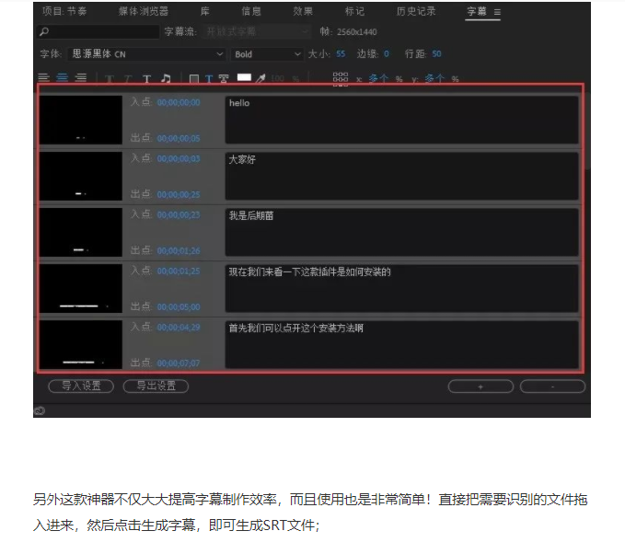Viewport: 625px width, 554px height.
Task: Select thumbnail of 现在我们来看一下 caption
Action: pos(81,289)
